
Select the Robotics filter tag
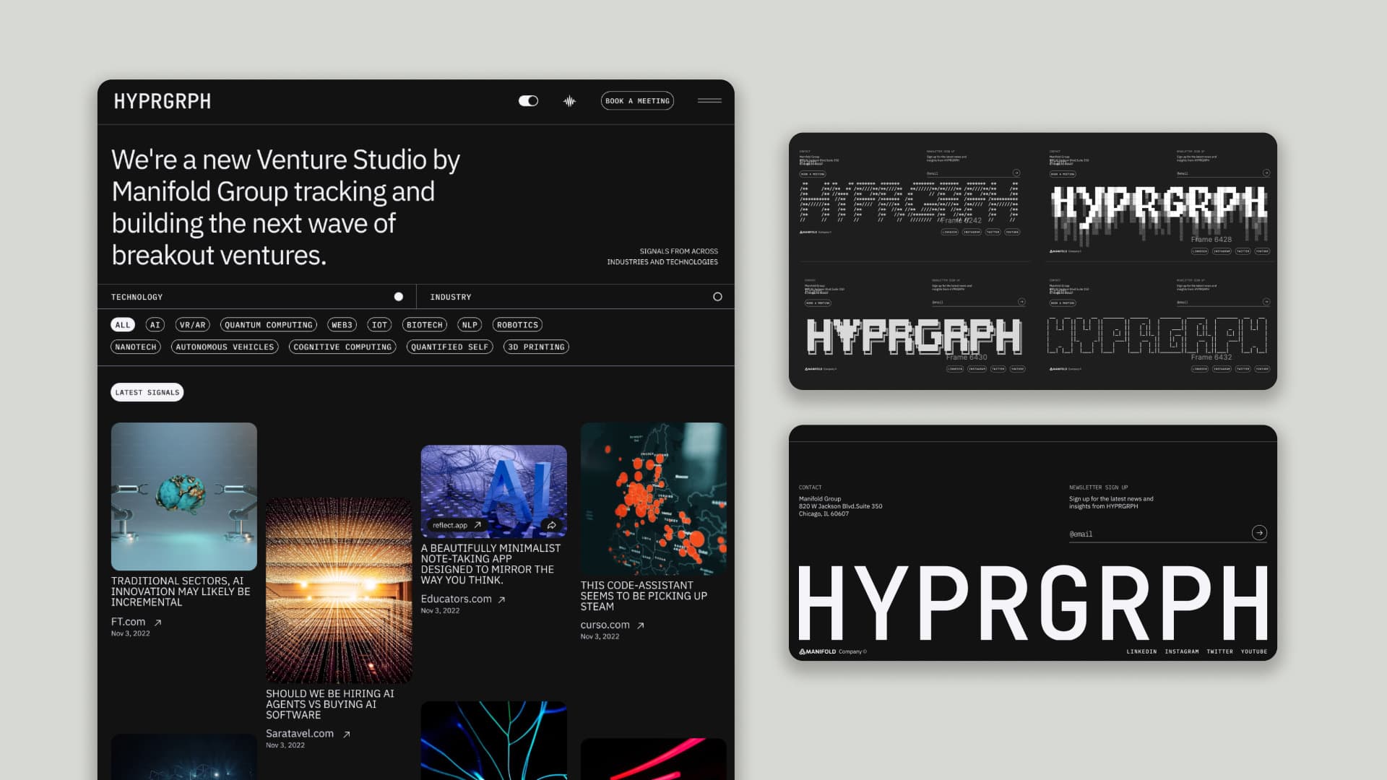point(517,325)
